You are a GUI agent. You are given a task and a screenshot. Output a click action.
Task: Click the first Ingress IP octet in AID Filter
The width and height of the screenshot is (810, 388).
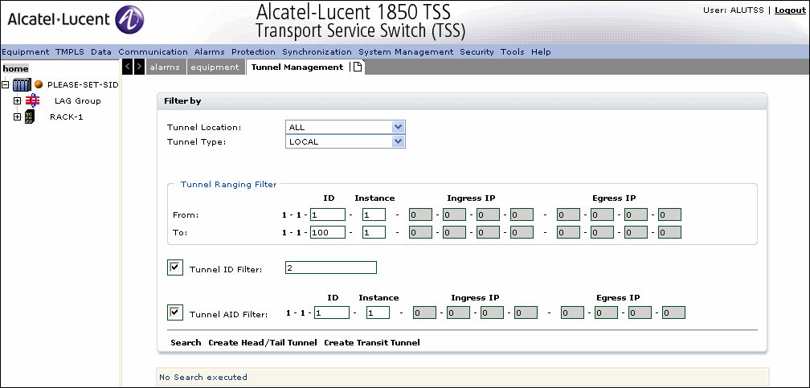coord(424,312)
